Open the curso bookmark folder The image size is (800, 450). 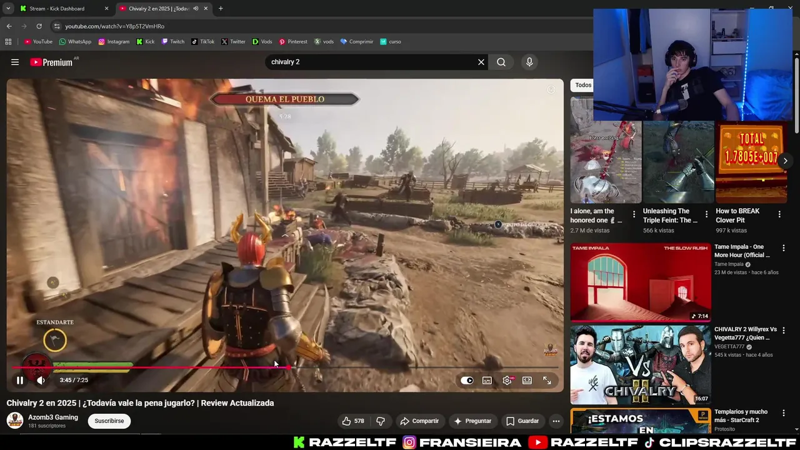[x=390, y=42]
